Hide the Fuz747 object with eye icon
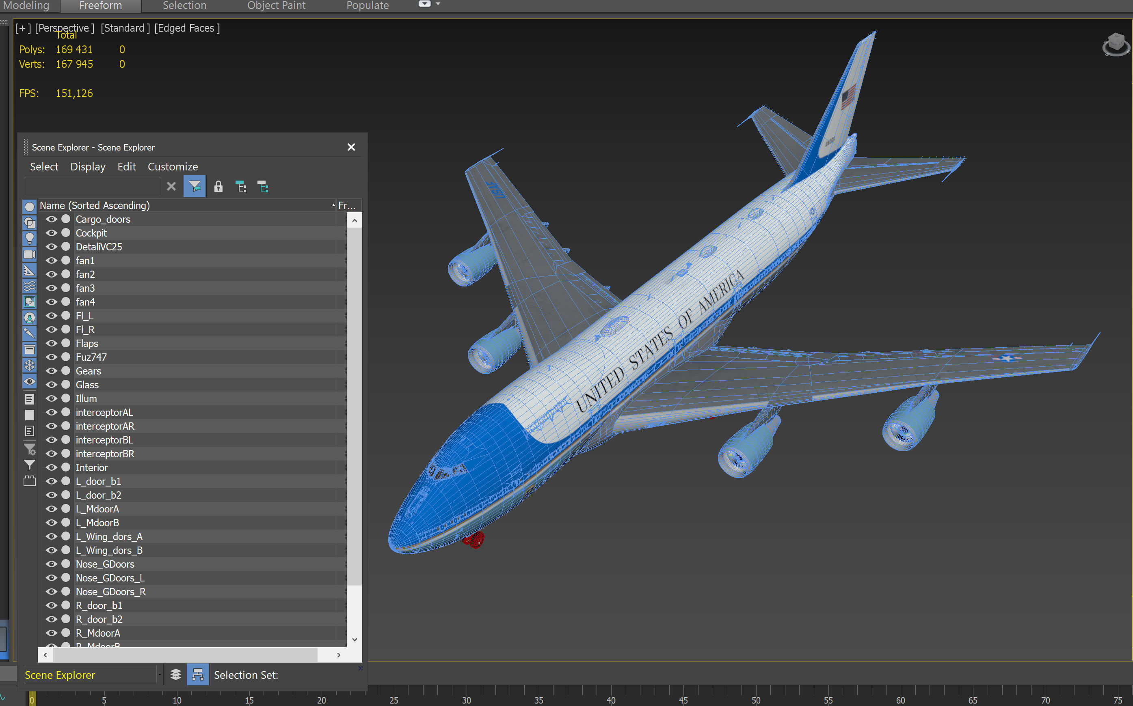 [x=51, y=357]
